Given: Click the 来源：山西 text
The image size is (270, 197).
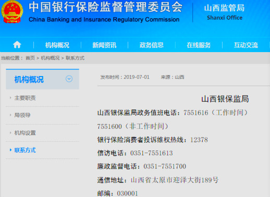Looking at the screenshot, I should pyautogui.click(x=173, y=77).
